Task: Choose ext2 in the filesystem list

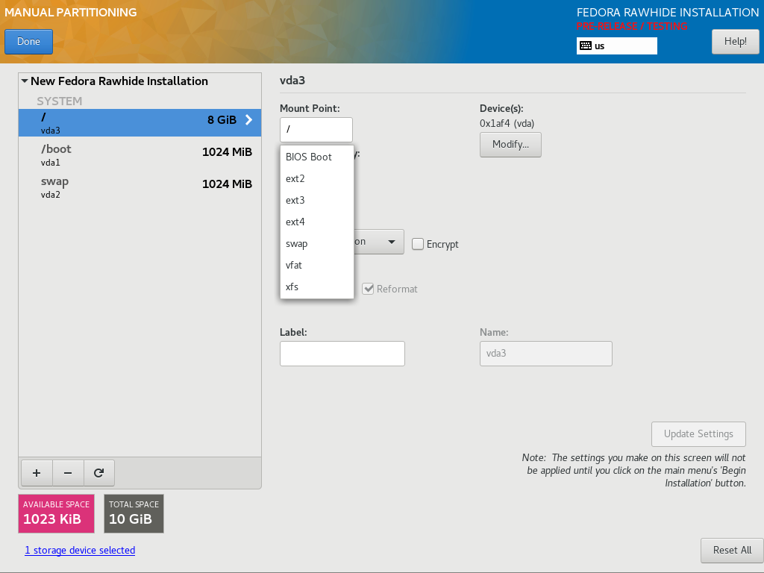Action: [x=316, y=179]
